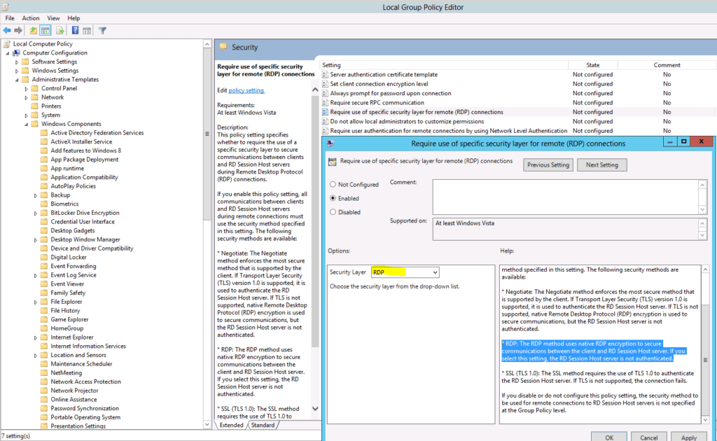717x441 pixels.
Task: Select the Export List icon in the toolbar
Action: pyautogui.click(x=58, y=30)
